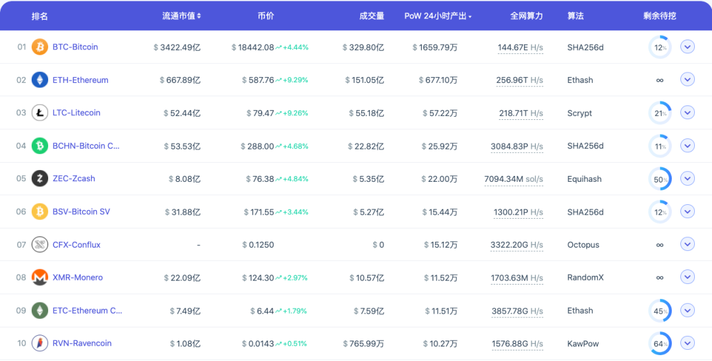Expand the BCHN-Bitcoin Cash row chevron
Image resolution: width=712 pixels, height=361 pixels.
click(x=688, y=146)
